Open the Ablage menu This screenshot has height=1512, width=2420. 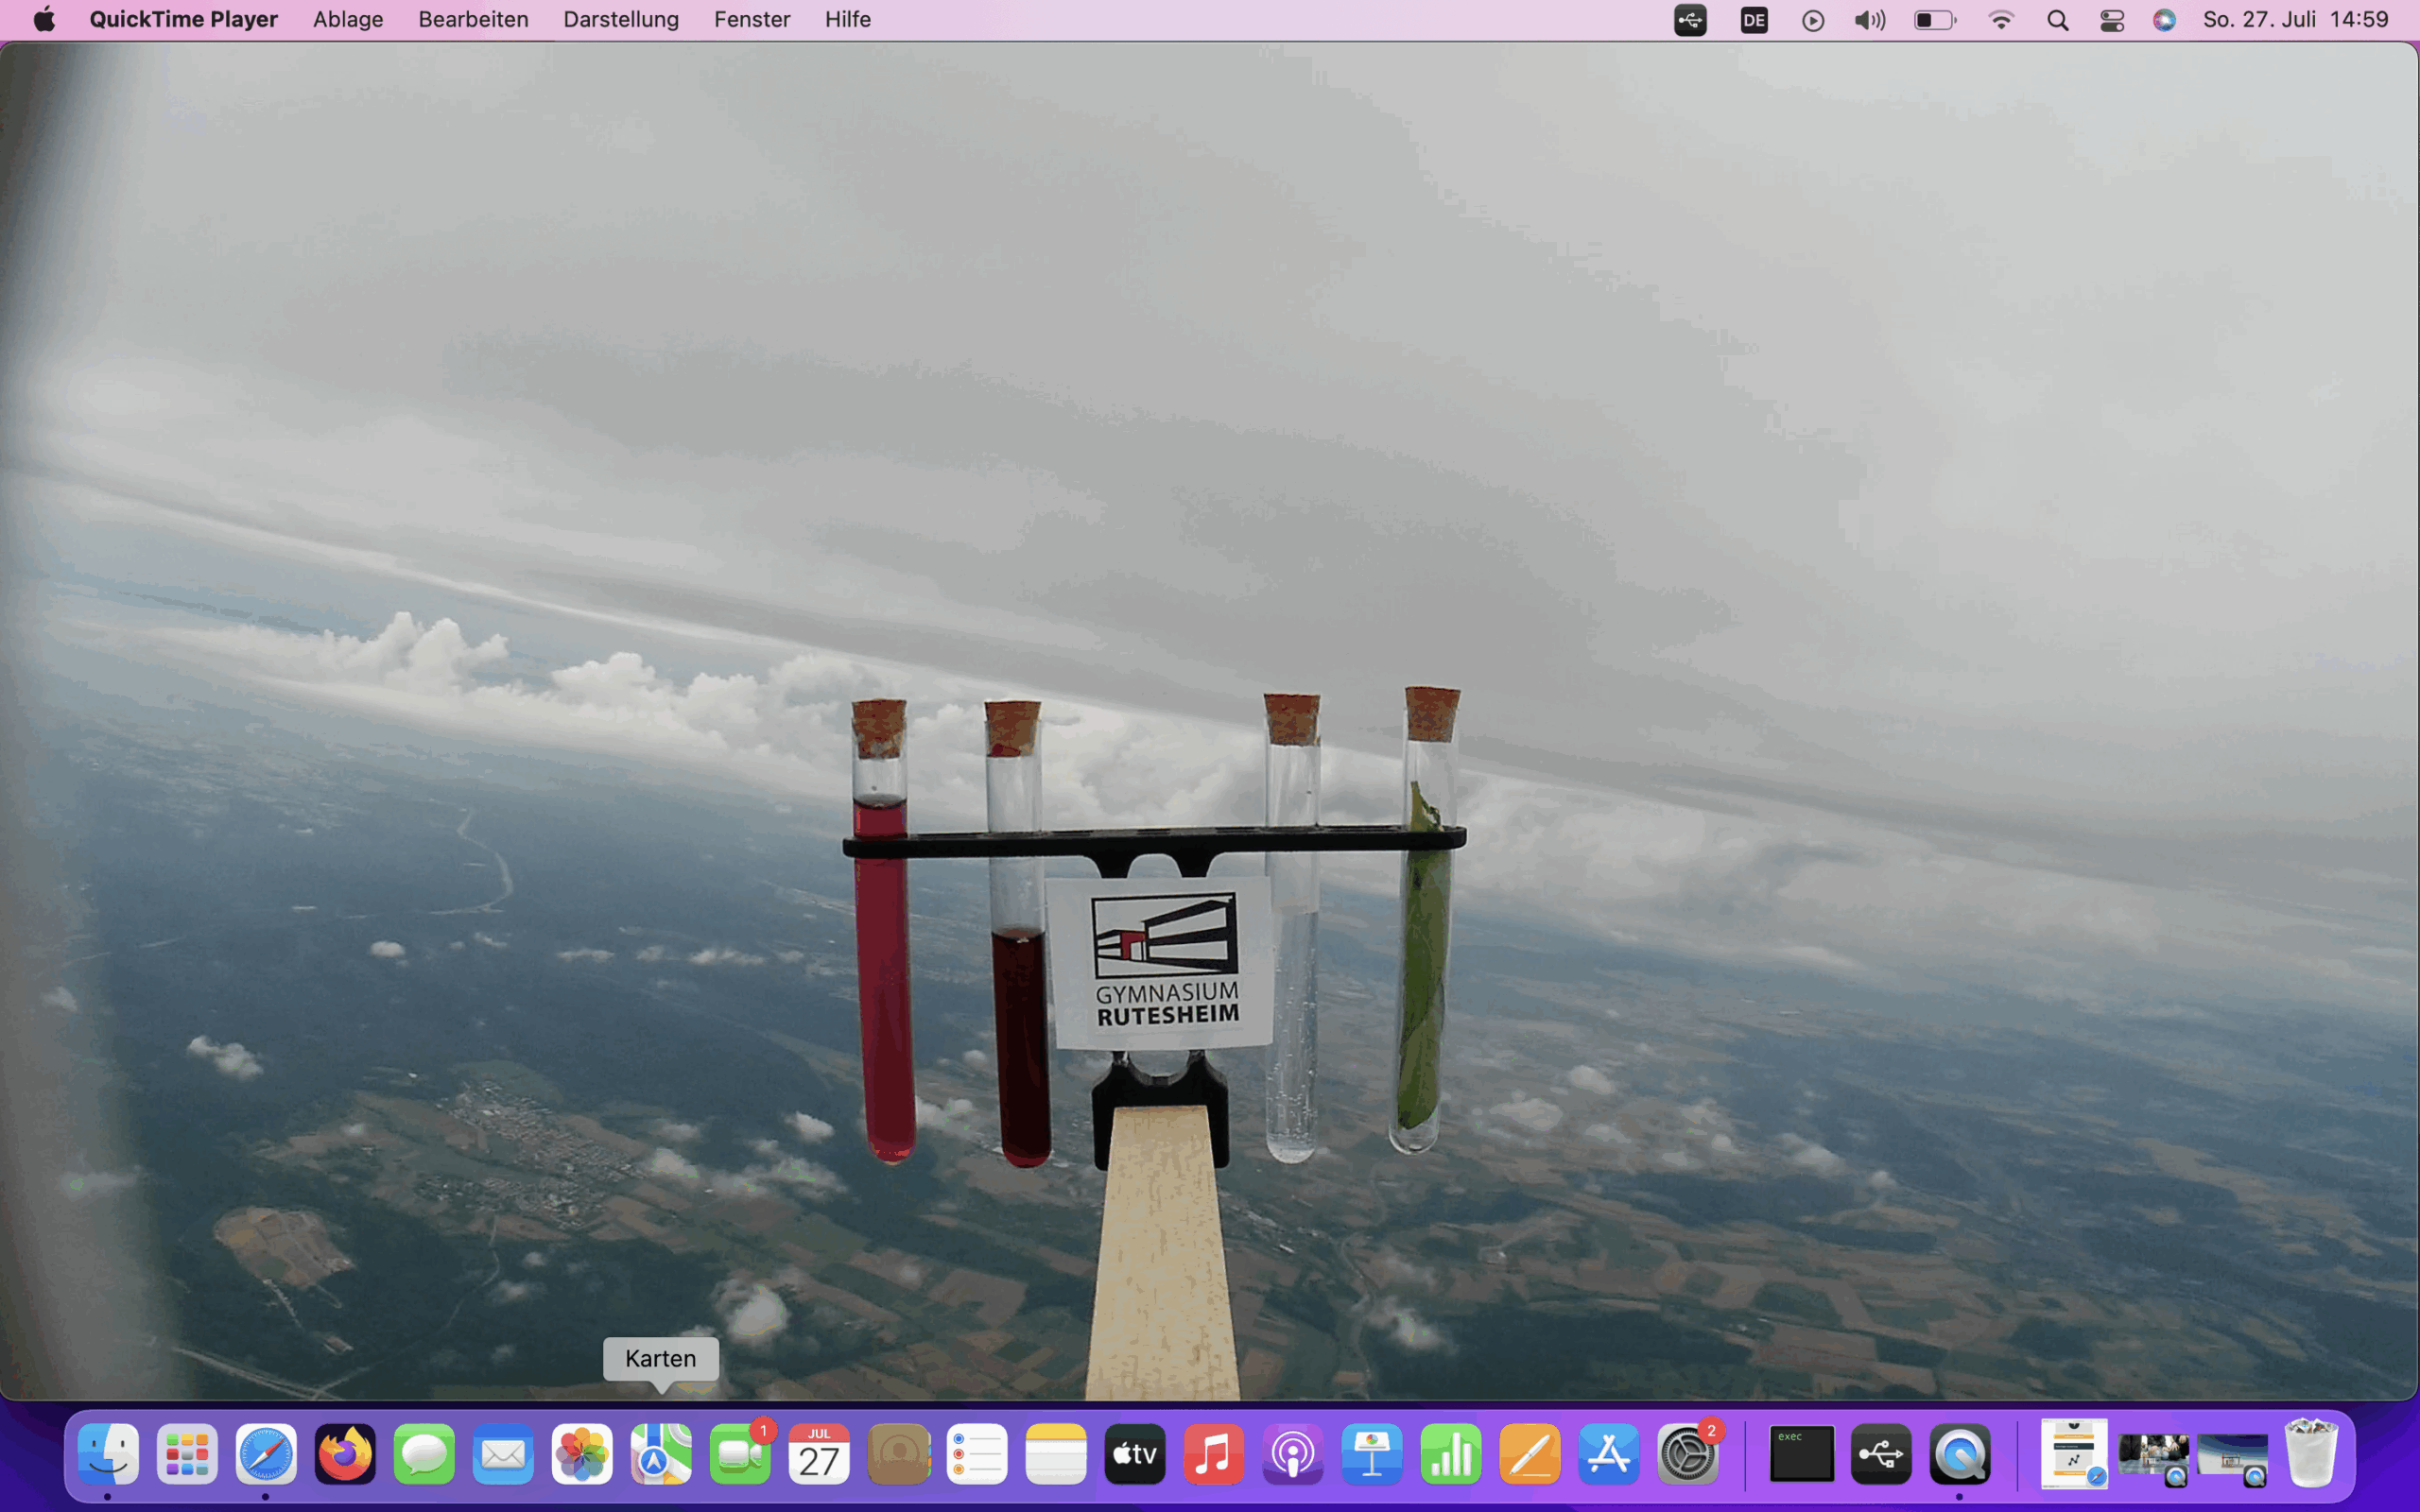(x=347, y=19)
